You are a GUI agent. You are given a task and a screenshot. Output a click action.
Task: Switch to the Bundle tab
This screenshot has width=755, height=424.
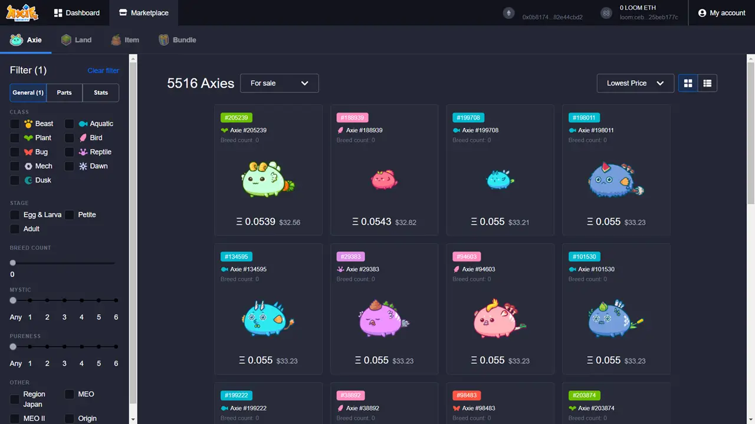(x=177, y=40)
